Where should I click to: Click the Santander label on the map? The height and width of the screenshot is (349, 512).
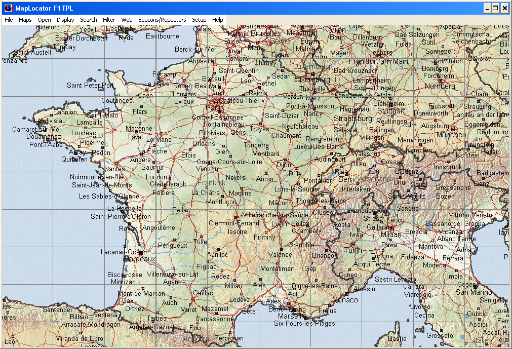[x=57, y=309]
